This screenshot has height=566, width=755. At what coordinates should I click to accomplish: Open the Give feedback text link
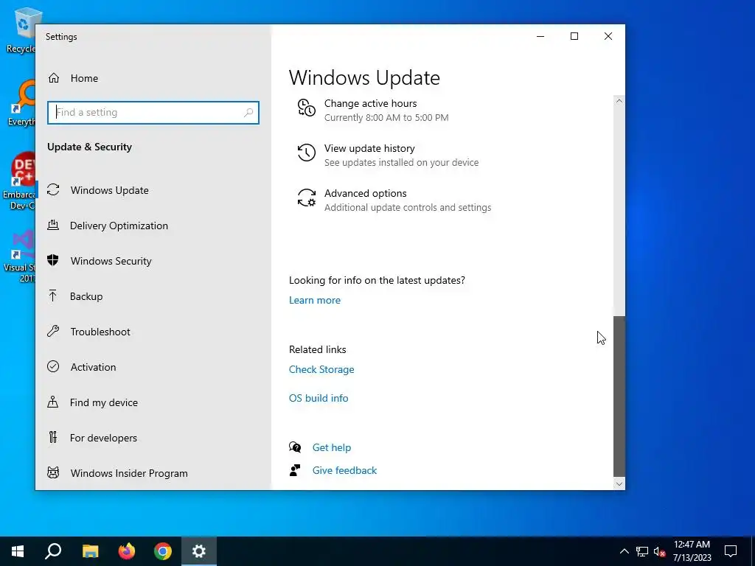344,470
